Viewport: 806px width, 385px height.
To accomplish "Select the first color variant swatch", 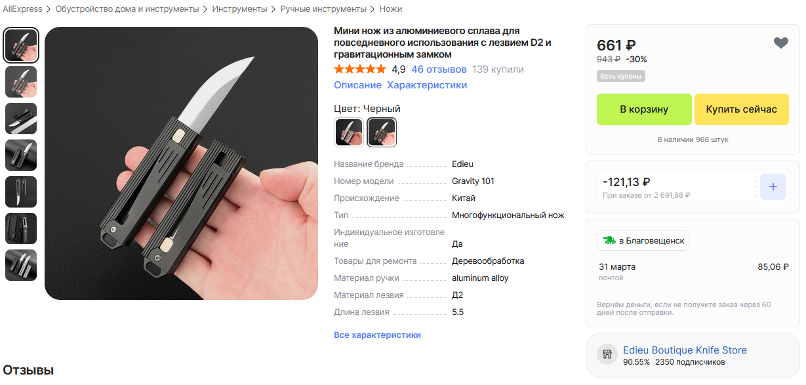I will [348, 132].
